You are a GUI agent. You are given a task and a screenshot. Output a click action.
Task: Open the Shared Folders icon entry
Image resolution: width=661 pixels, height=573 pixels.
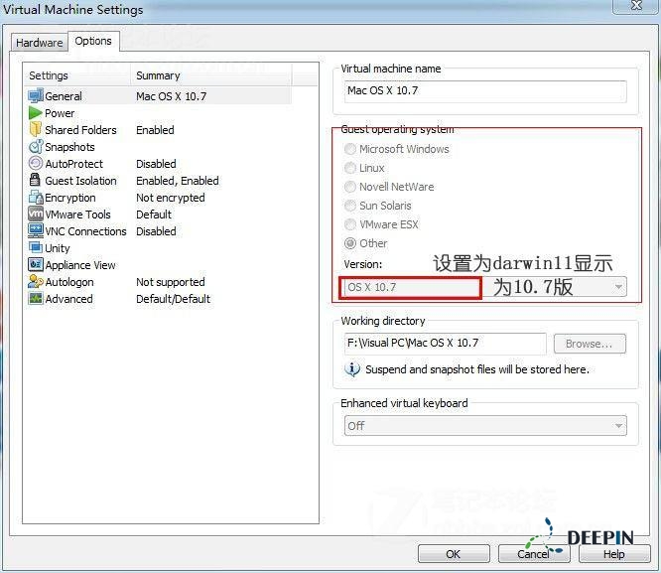coord(36,130)
